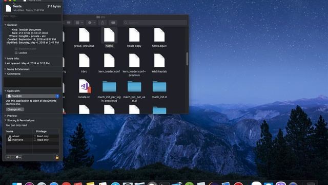Collapse the Open with section

tap(5, 91)
